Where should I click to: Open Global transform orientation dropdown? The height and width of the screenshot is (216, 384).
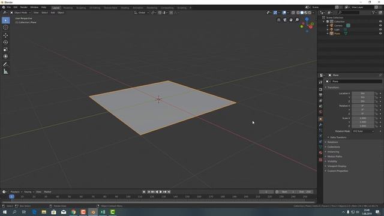pyautogui.click(x=142, y=13)
